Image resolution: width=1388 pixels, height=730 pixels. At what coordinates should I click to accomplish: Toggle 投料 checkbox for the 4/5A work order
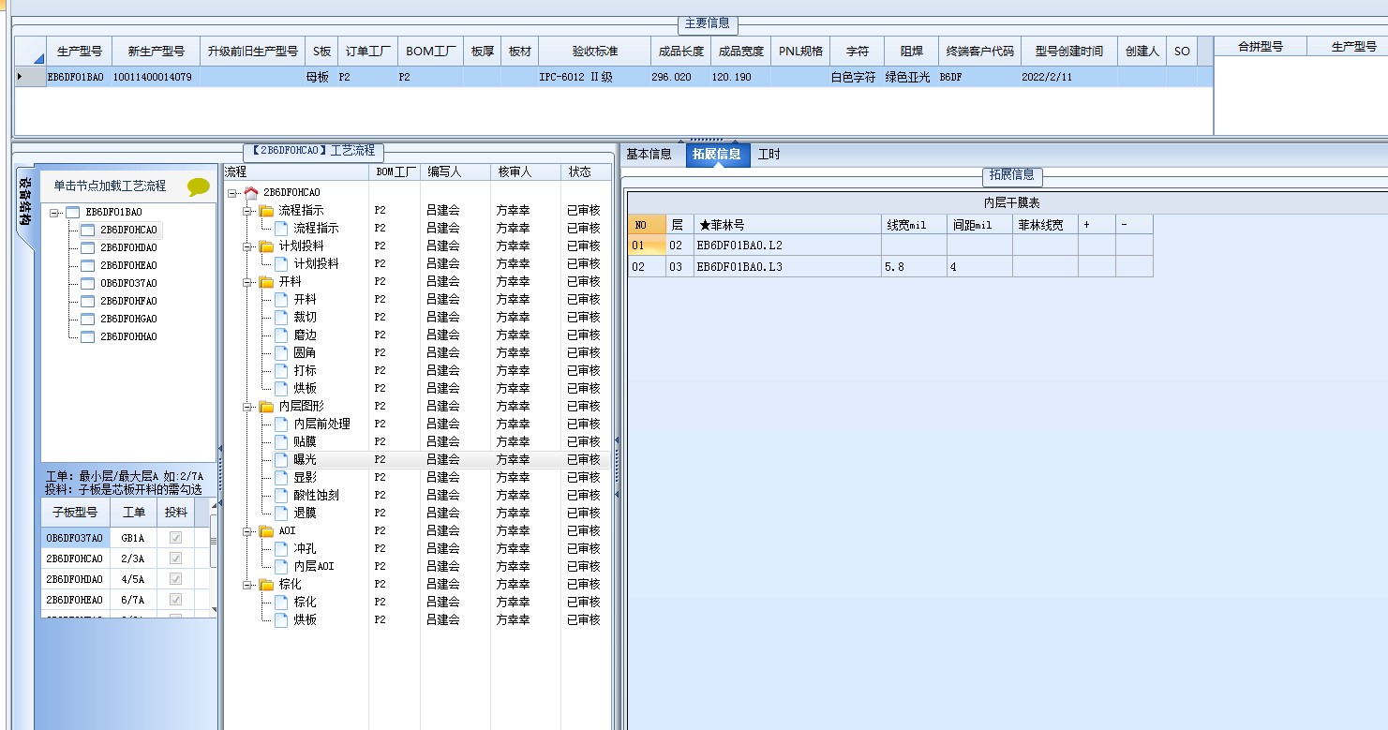click(175, 579)
